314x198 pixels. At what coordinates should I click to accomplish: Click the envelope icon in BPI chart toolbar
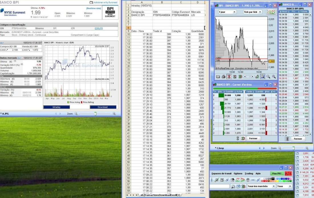(218, 77)
